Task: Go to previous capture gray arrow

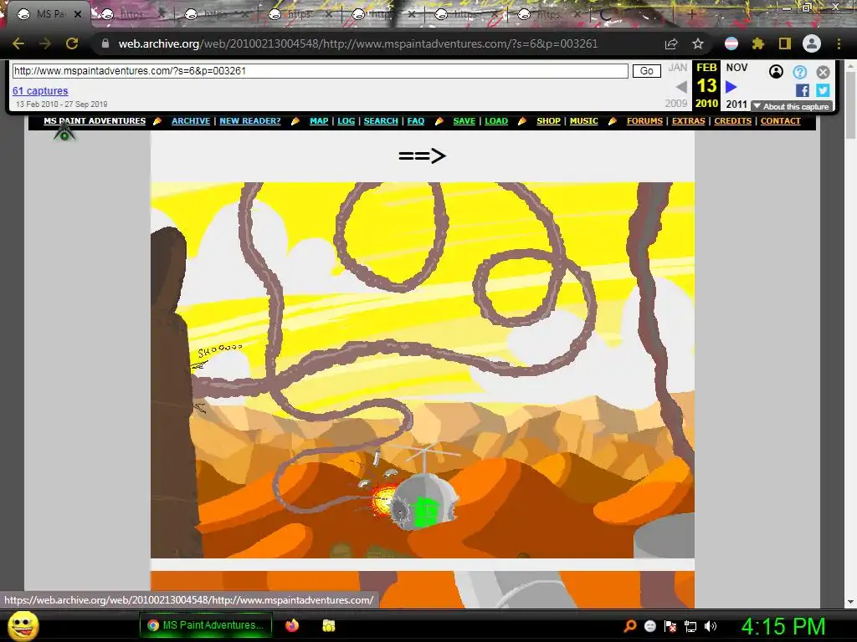Action: pyautogui.click(x=681, y=87)
